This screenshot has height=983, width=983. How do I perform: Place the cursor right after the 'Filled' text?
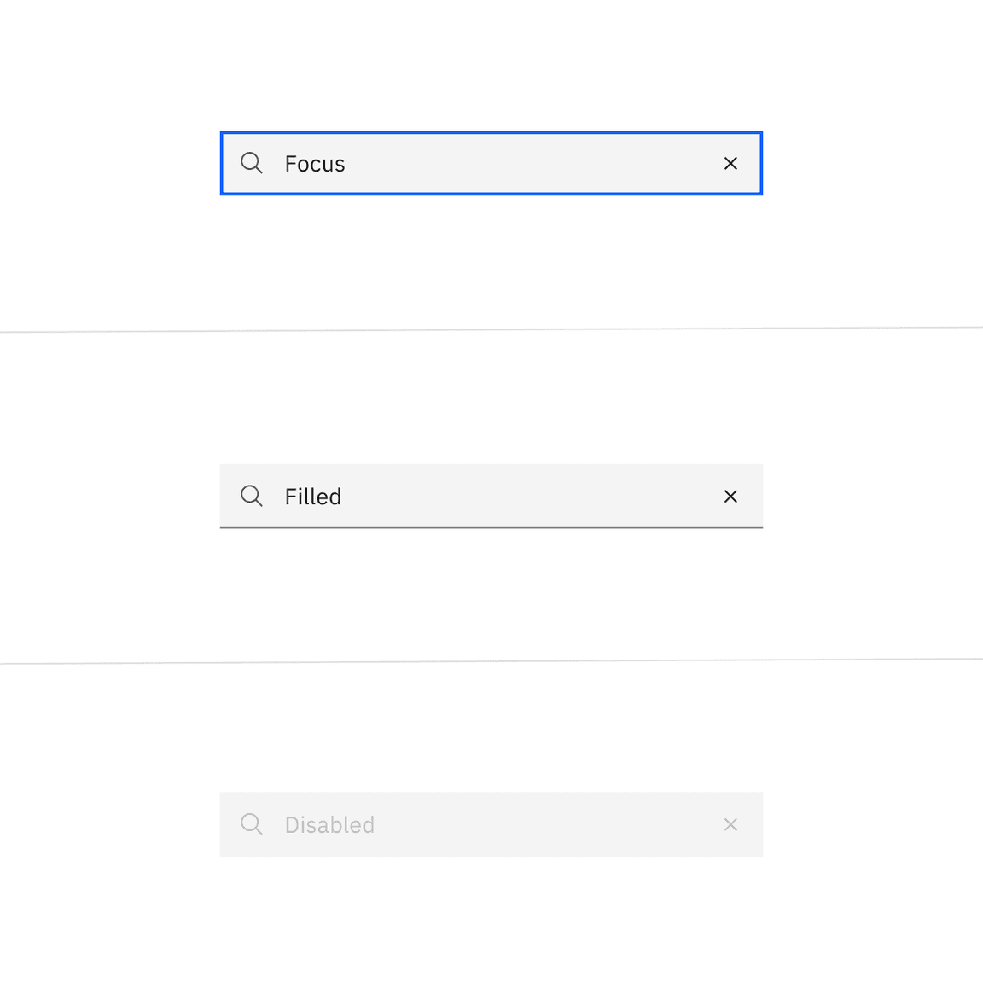pos(344,497)
